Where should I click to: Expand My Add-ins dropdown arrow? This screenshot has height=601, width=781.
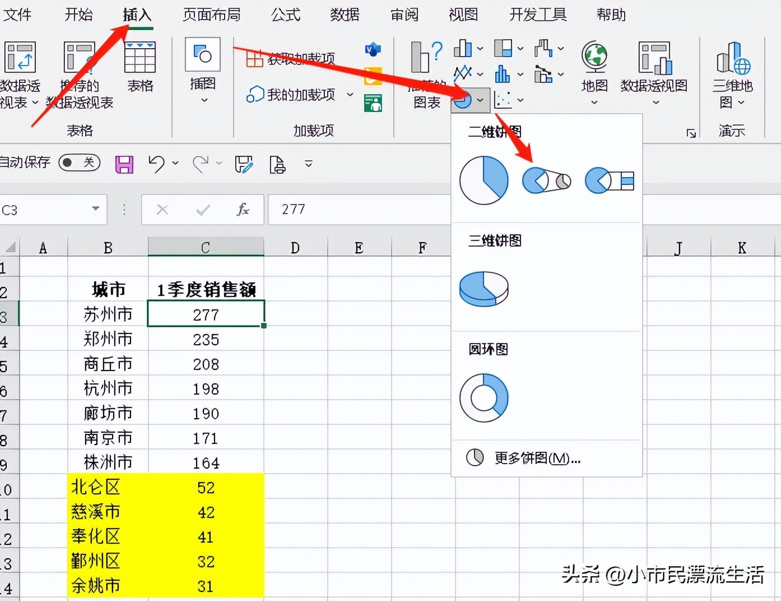tap(350, 95)
